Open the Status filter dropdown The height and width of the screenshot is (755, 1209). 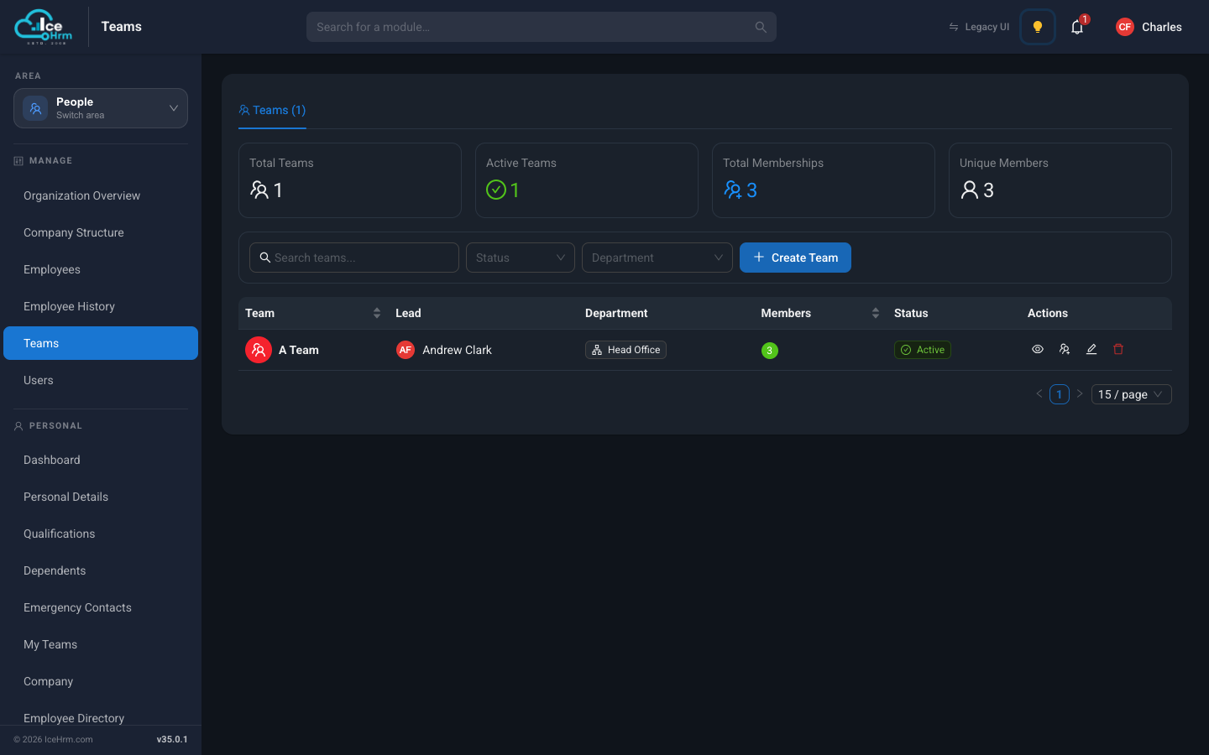pos(521,258)
